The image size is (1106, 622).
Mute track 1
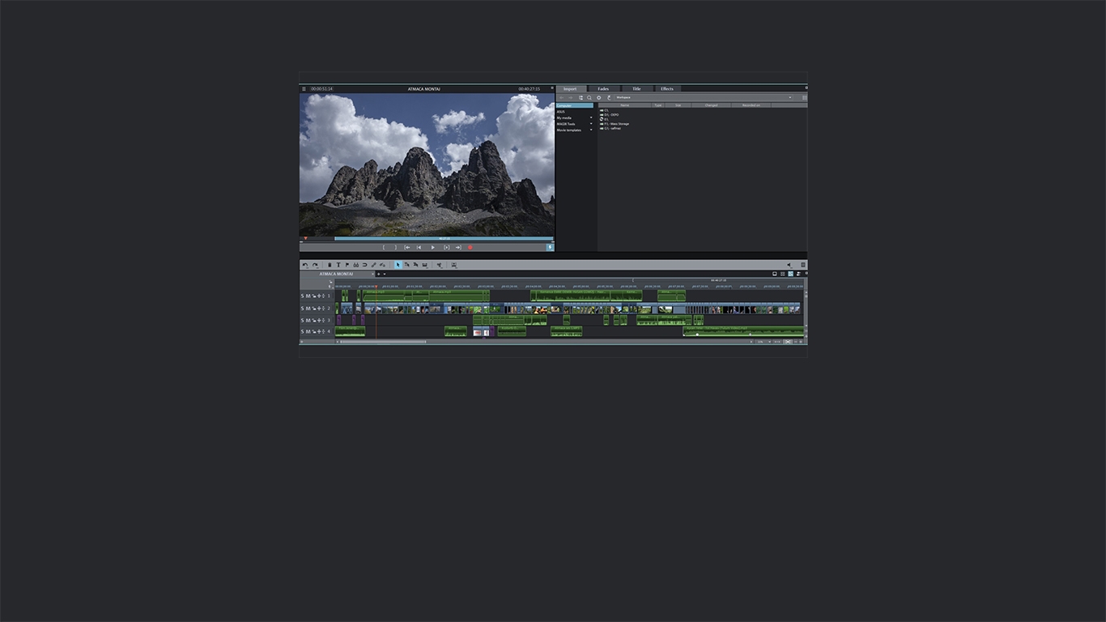308,296
